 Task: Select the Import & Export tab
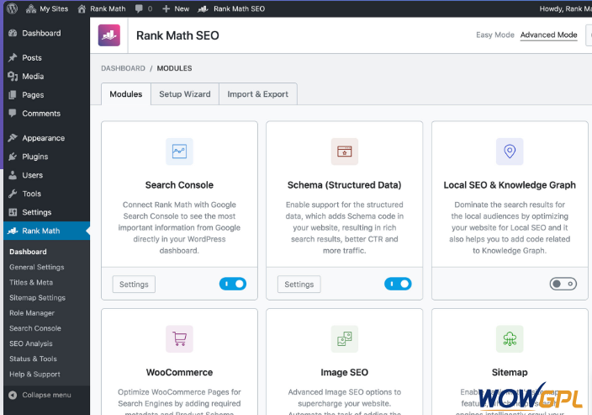point(257,93)
